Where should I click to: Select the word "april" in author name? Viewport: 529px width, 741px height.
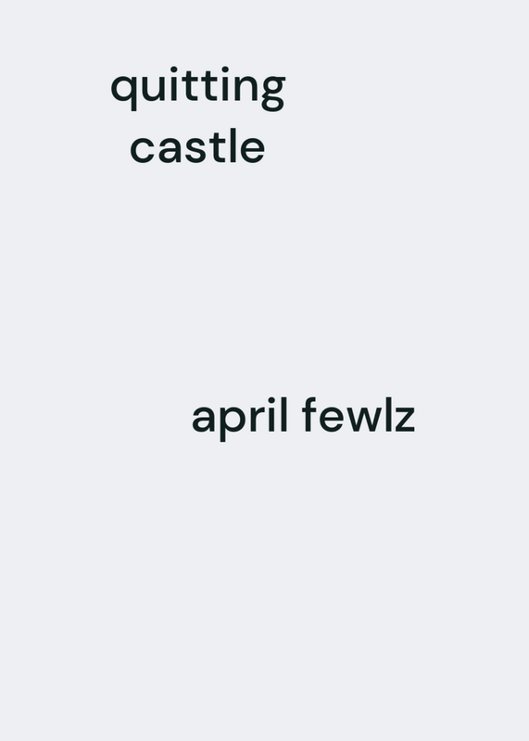click(240, 419)
